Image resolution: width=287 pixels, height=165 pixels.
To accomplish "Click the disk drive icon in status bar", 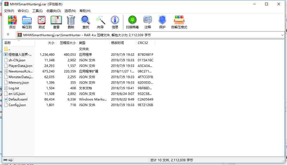I will [5, 160].
